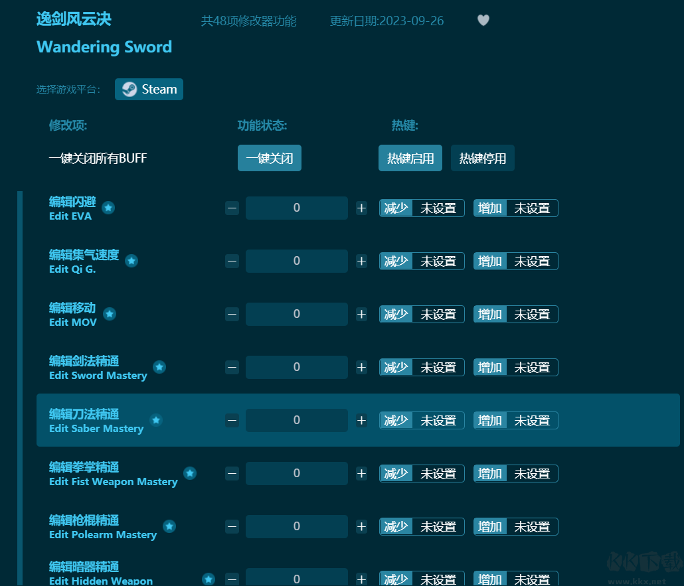This screenshot has width=684, height=586.
Task: Click the Edit Sword Mastery value field
Action: click(297, 367)
